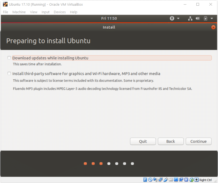Viewport: 218px width, 183px height.
Task: Open the network adapters status icon
Action: coord(160,180)
